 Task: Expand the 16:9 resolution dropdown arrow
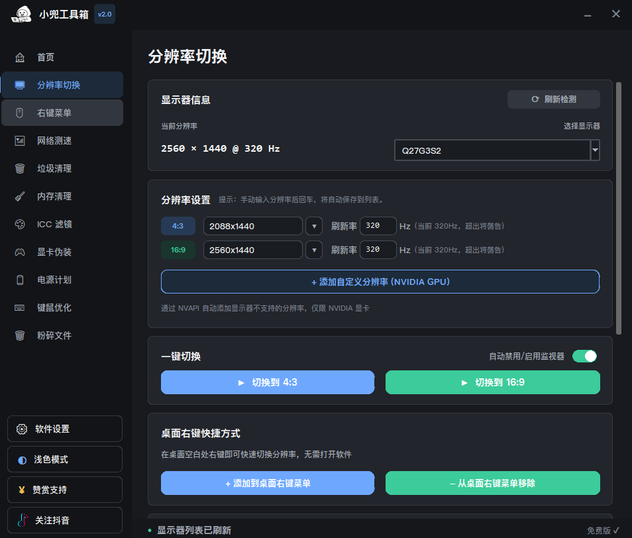[x=314, y=250]
